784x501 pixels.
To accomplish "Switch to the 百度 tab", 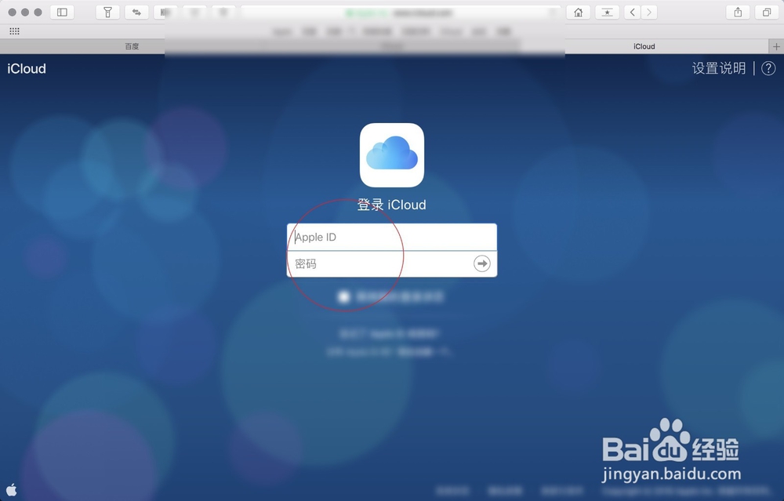I will click(132, 46).
